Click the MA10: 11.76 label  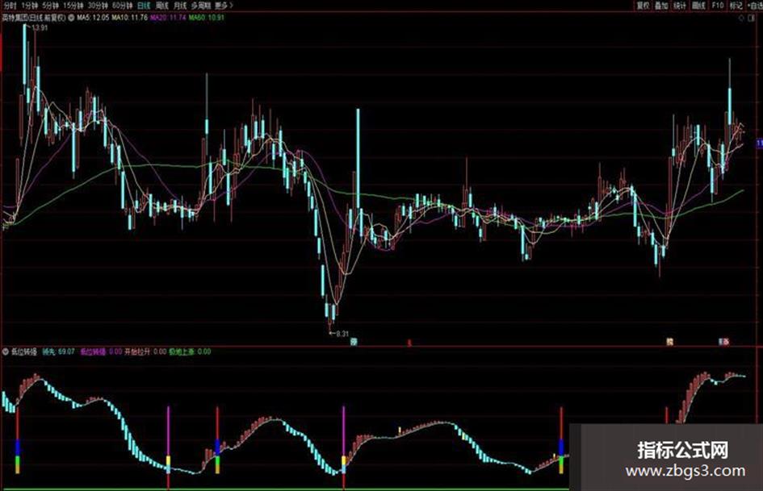coord(129,18)
